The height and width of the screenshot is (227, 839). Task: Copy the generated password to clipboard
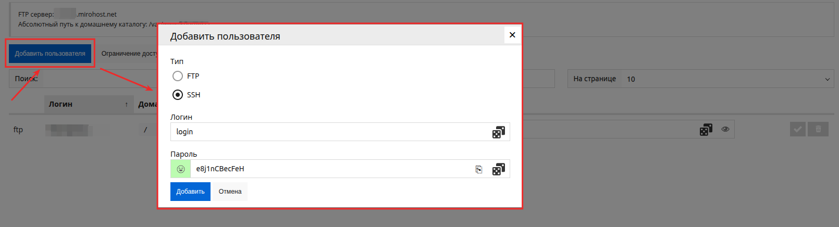pos(479,169)
